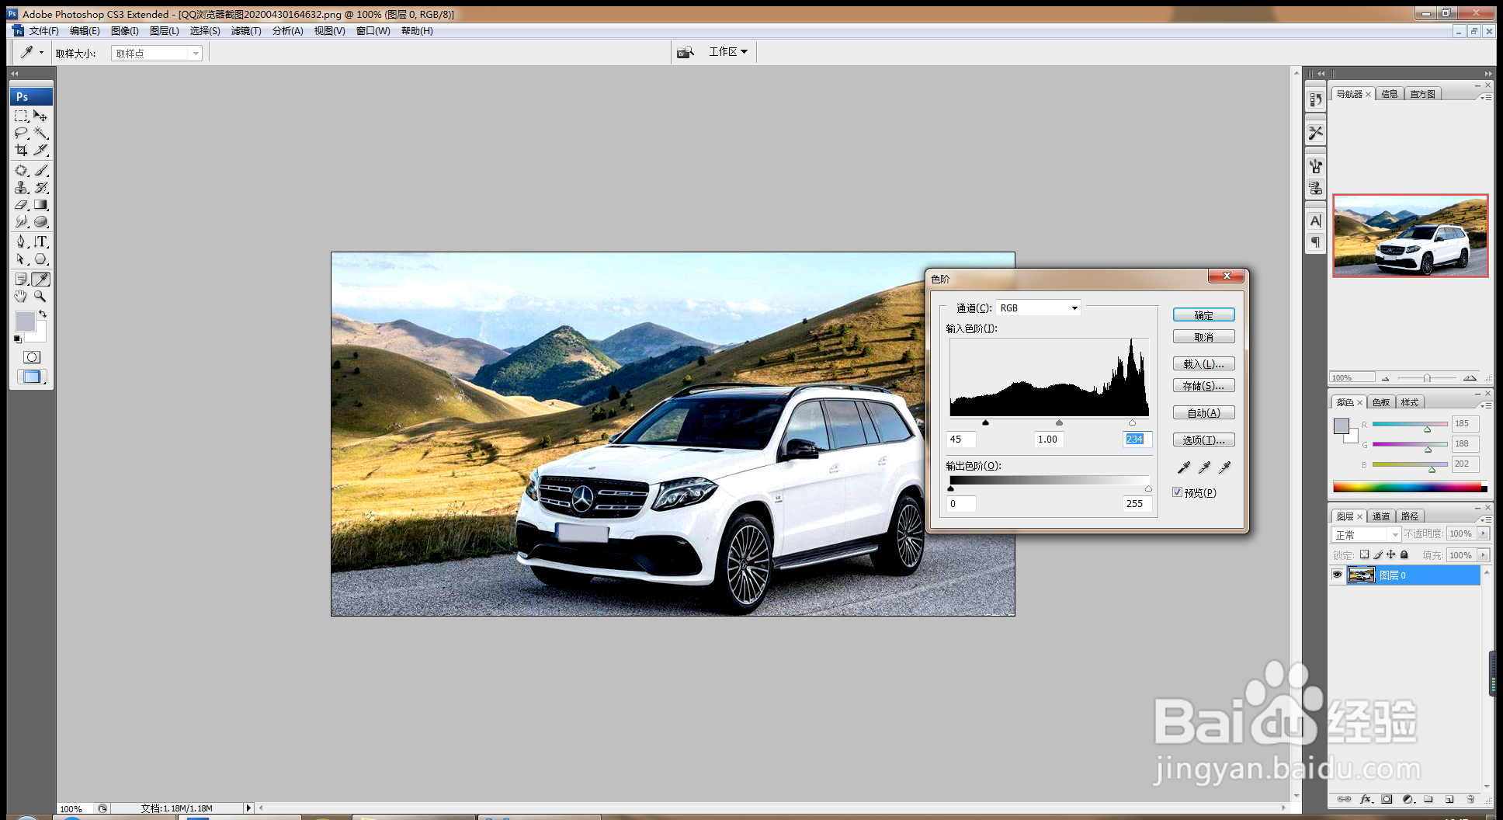The width and height of the screenshot is (1503, 820).
Task: Click the shadow input field showing 45
Action: click(962, 440)
